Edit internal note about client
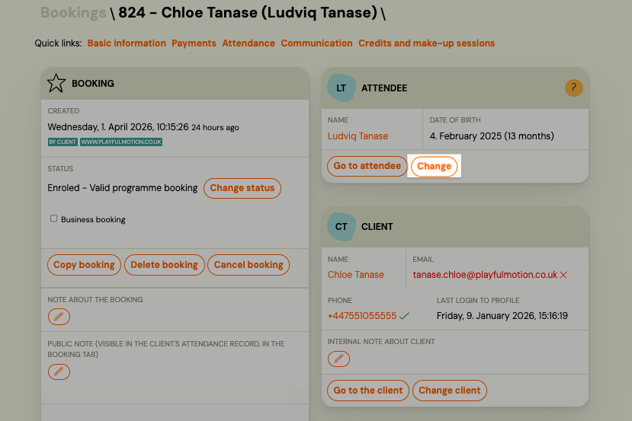The image size is (632, 421). tap(339, 359)
